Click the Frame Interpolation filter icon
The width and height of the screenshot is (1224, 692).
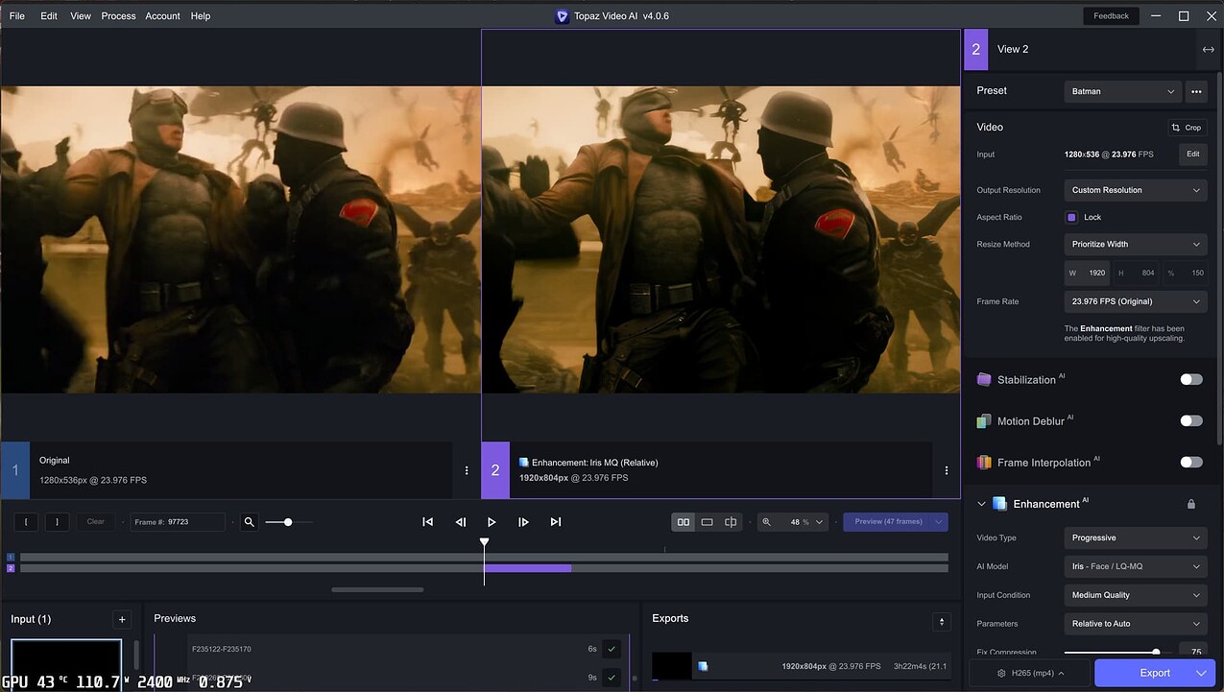(x=983, y=462)
